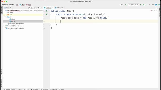
Task: Click line number 3 in gutter
Action: 44,18
